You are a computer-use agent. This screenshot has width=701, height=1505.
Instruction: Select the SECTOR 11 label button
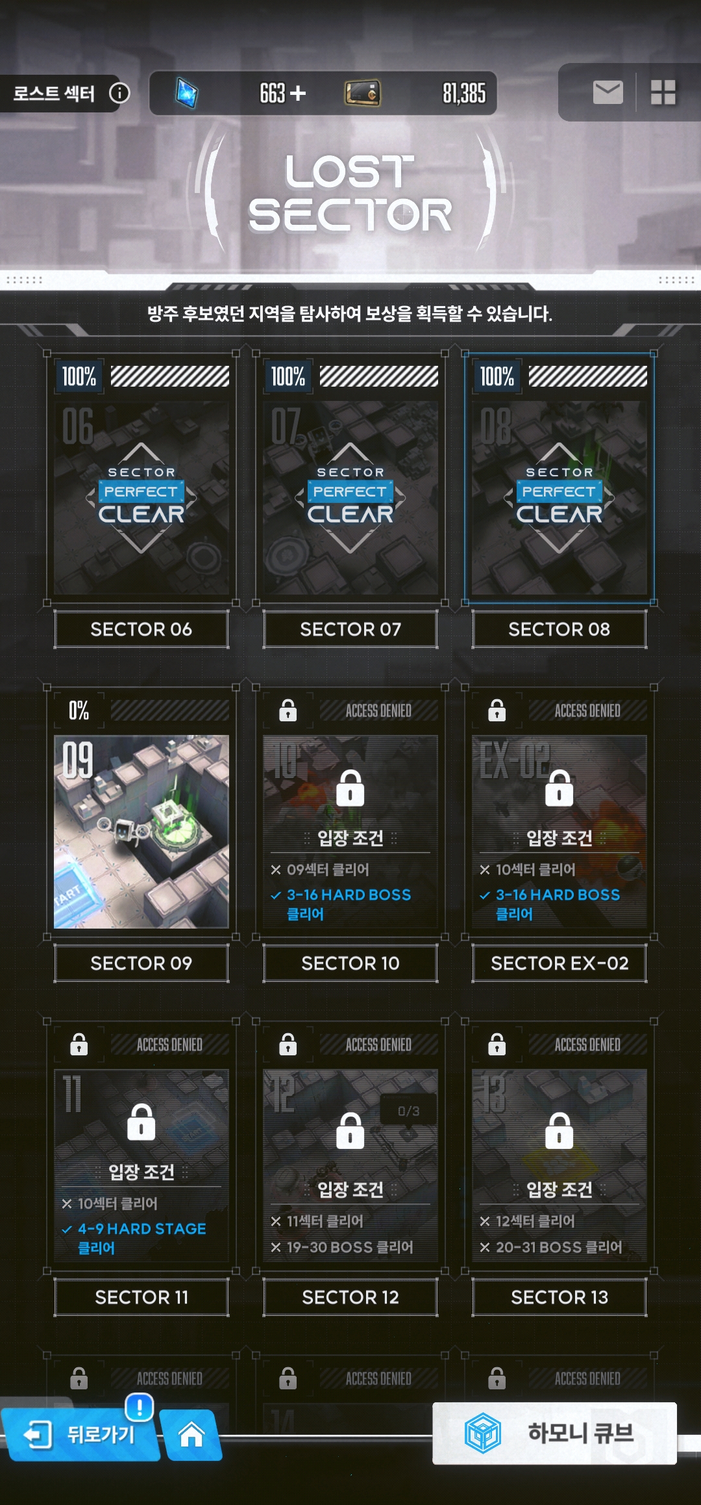(x=141, y=1297)
